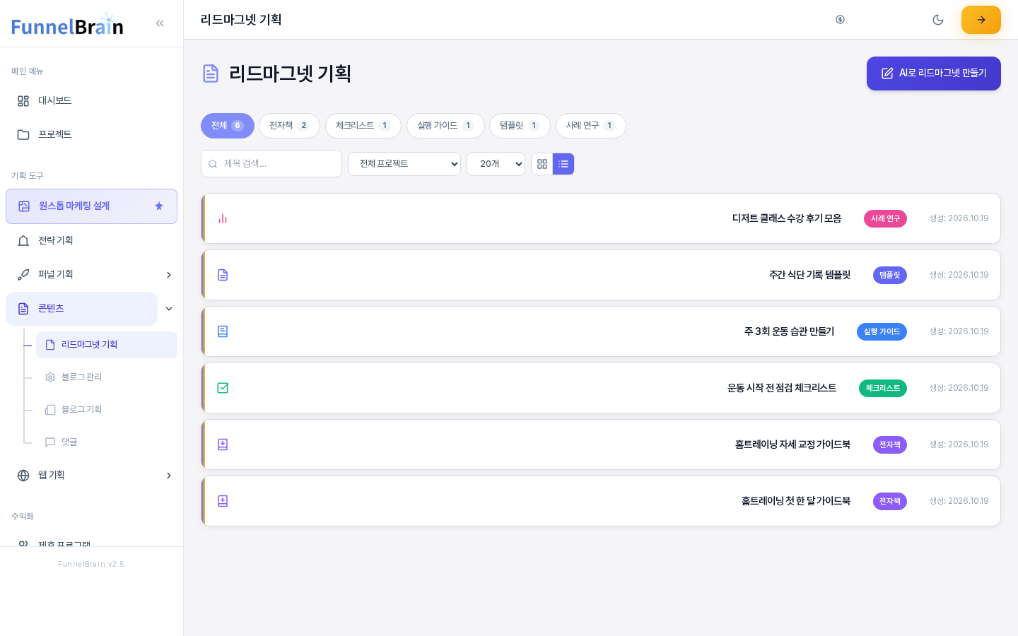Open 주간 식단 기록 템플릿
This screenshot has height=636, width=1018.
[x=809, y=276]
